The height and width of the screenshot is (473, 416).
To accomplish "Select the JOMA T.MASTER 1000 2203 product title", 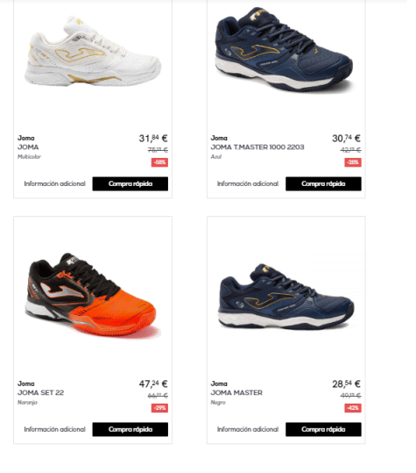I will click(x=257, y=147).
